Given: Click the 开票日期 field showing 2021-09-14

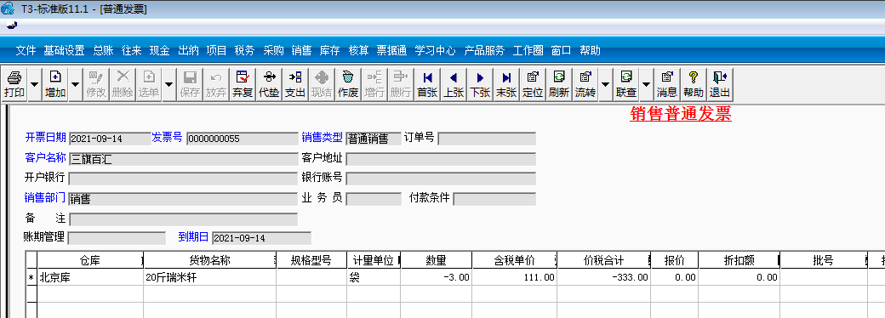Looking at the screenshot, I should point(110,139).
